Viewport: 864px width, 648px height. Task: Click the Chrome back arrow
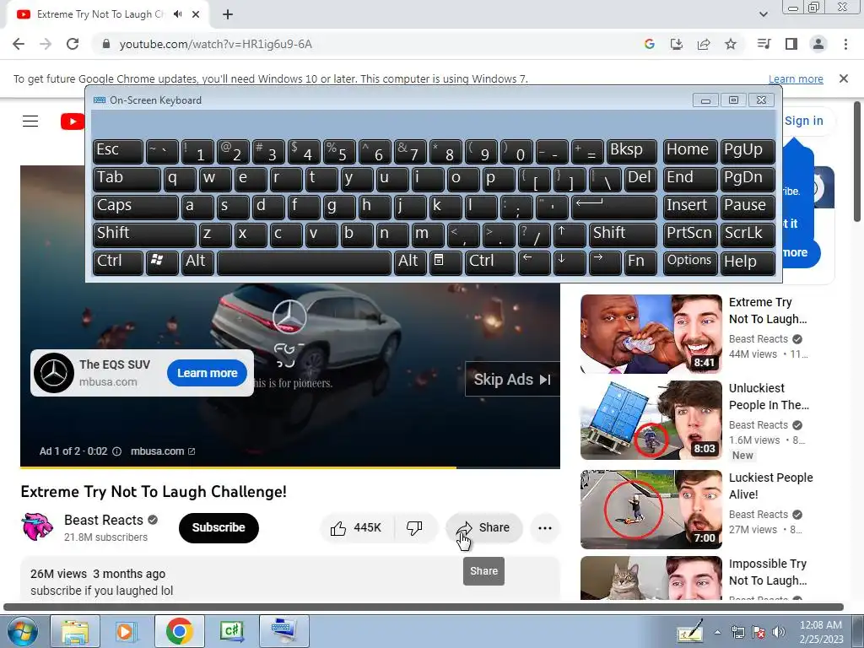point(19,44)
